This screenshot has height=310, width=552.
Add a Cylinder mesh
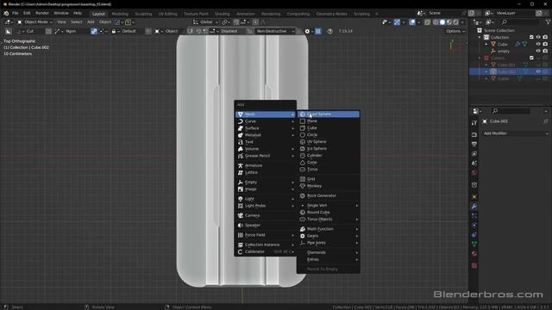[329, 155]
